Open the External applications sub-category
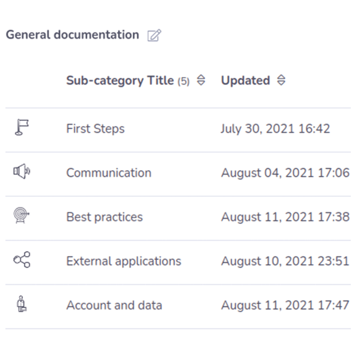Screen dimensions: 354x354 tap(124, 261)
